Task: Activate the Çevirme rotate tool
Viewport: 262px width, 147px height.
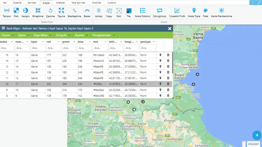Action: click(x=50, y=13)
